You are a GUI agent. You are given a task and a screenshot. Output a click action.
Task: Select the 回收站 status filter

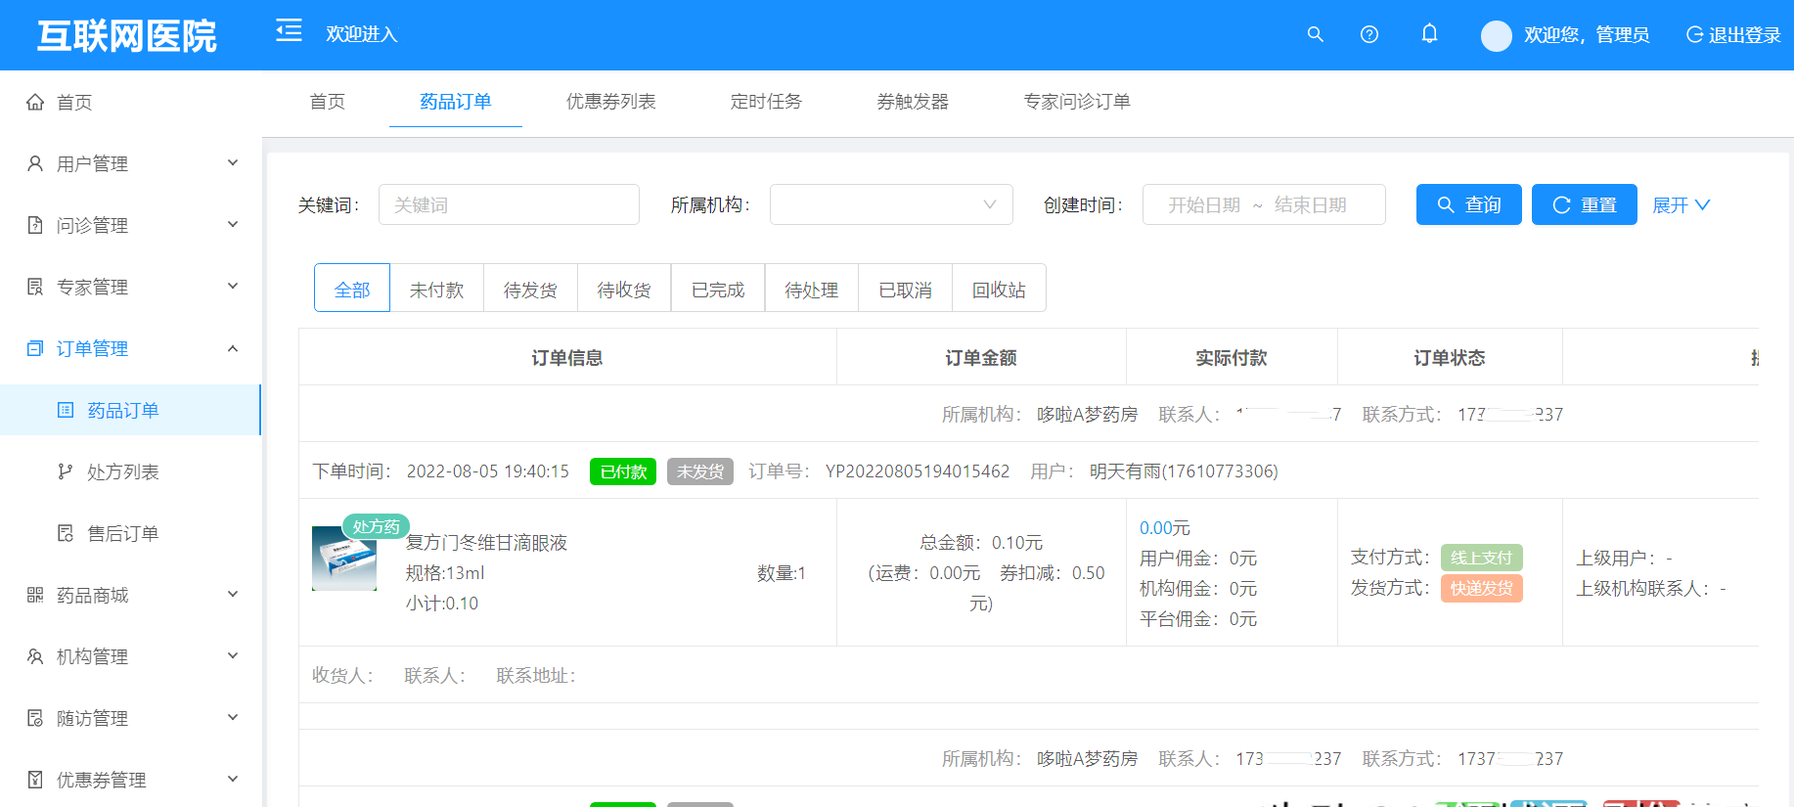pos(999,290)
